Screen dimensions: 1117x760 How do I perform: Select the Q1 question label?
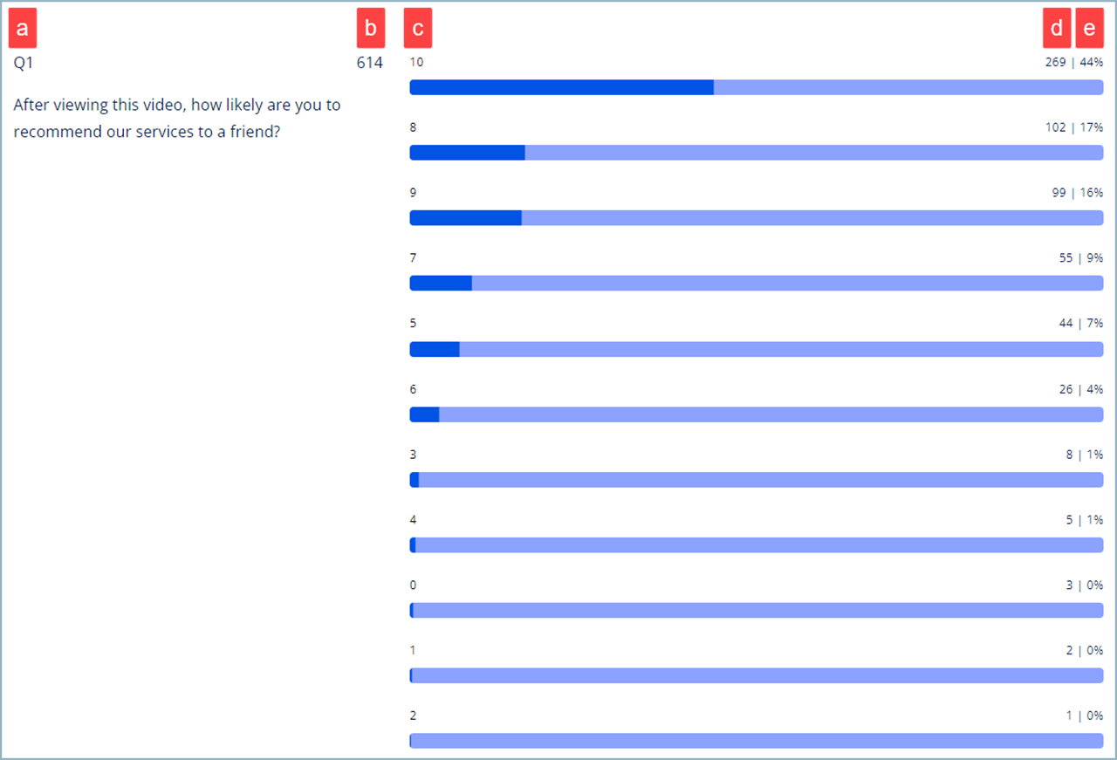(x=24, y=63)
